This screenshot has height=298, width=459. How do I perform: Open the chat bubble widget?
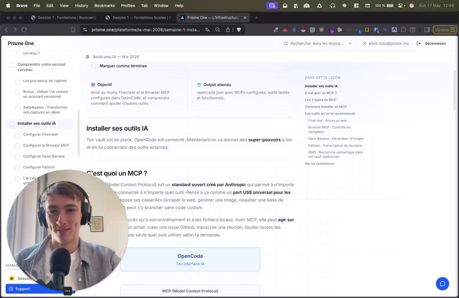click(442, 284)
